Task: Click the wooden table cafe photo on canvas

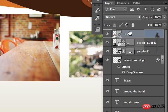Action: tap(30, 47)
